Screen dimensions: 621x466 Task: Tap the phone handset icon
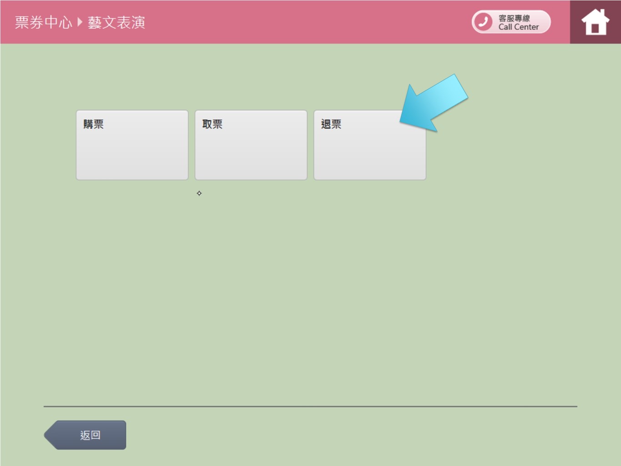[x=483, y=22]
